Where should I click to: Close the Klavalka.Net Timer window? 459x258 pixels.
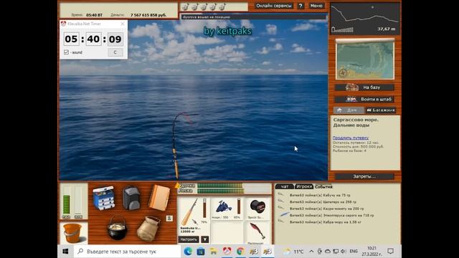(x=123, y=24)
